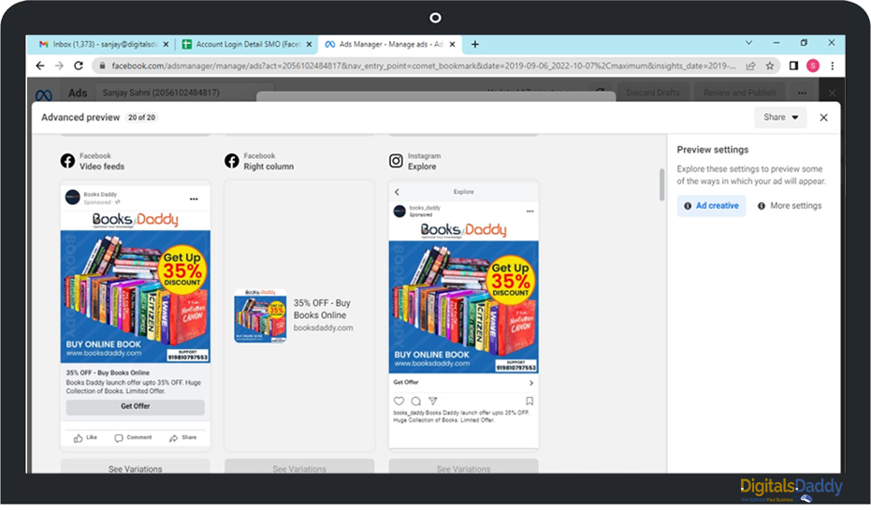Click the booksdaddy.com link in Right column
This screenshot has height=511, width=871.
tap(324, 328)
